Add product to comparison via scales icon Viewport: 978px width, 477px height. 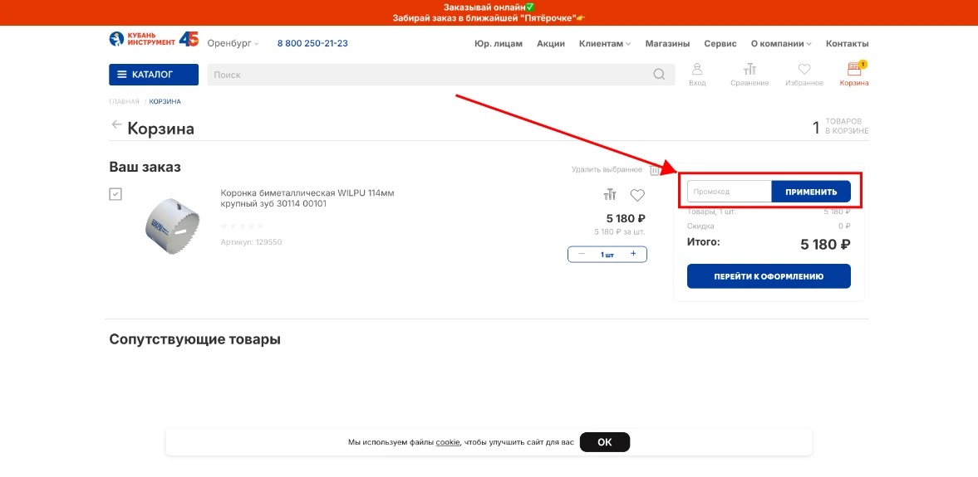[610, 196]
